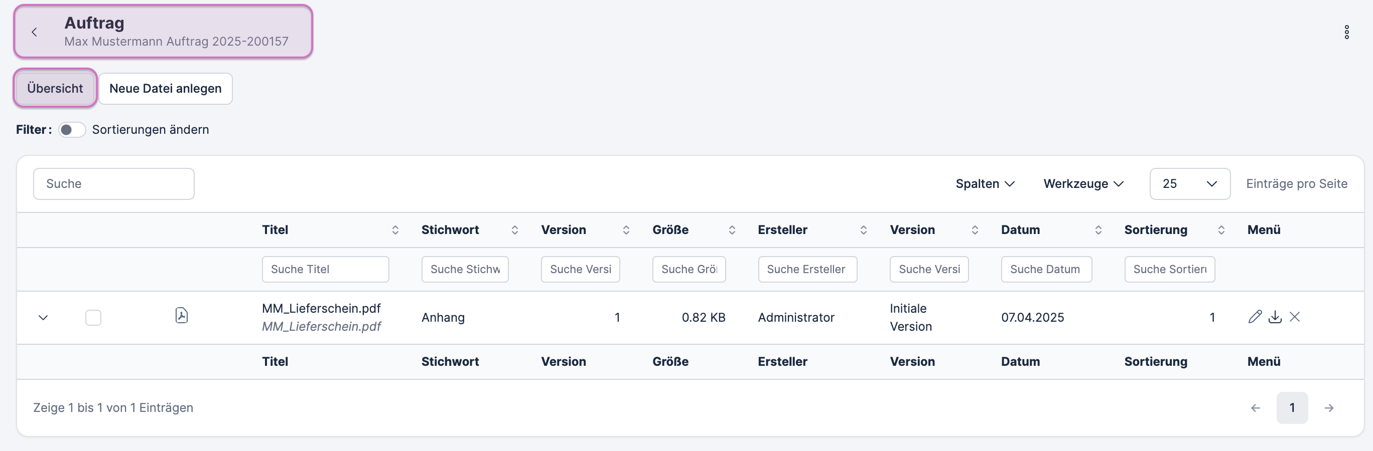Screen dimensions: 1373x451
Task: Sort table by Datum column
Action: coord(1098,230)
